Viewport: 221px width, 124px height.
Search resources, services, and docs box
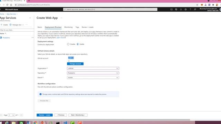[x=110, y=9]
